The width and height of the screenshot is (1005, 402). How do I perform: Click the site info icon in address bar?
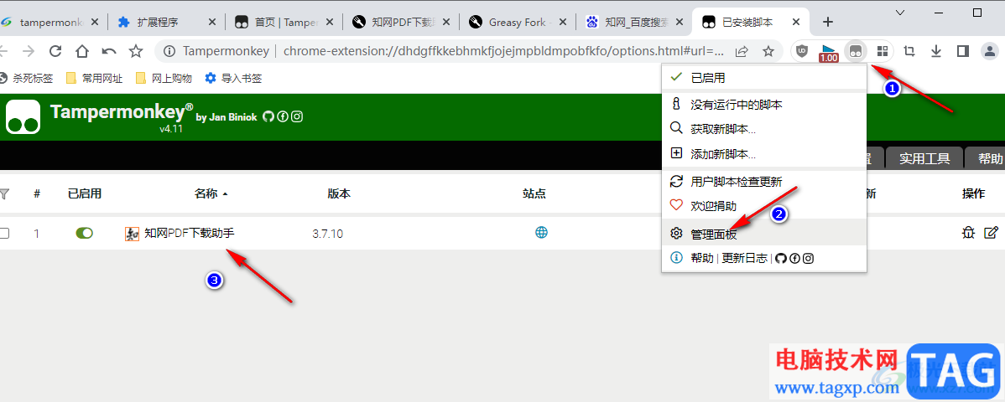[169, 51]
